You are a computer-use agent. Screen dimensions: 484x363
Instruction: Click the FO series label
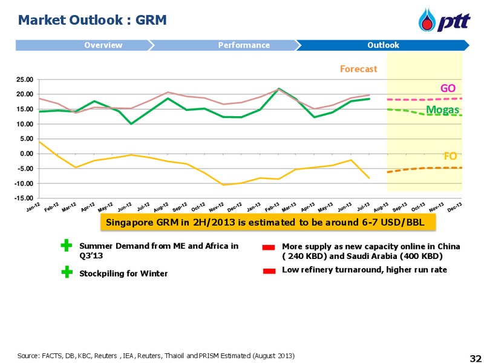coord(450,156)
